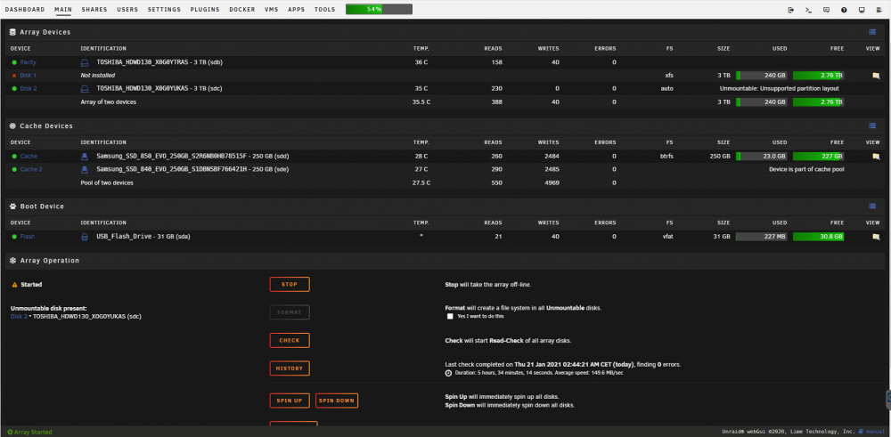Click the clock icon beside check Duration
The height and width of the screenshot is (437, 891).
tap(448, 374)
